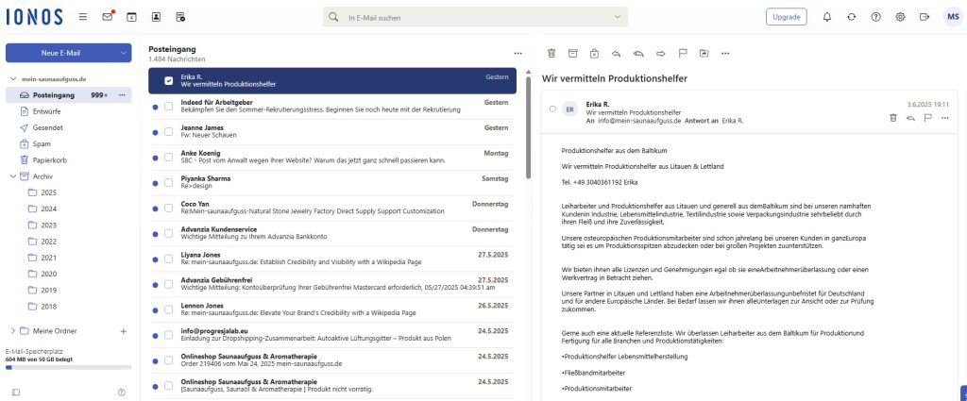Open the settings gear icon

point(900,17)
